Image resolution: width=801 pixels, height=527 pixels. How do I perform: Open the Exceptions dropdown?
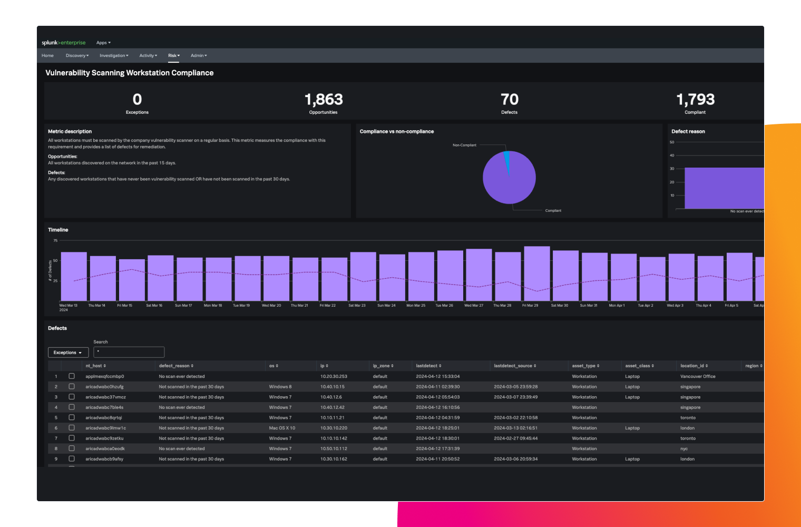point(68,352)
